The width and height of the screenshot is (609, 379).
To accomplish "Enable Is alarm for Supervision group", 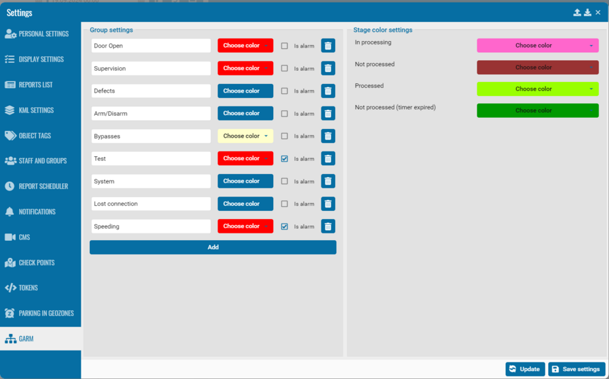I will 284,69.
